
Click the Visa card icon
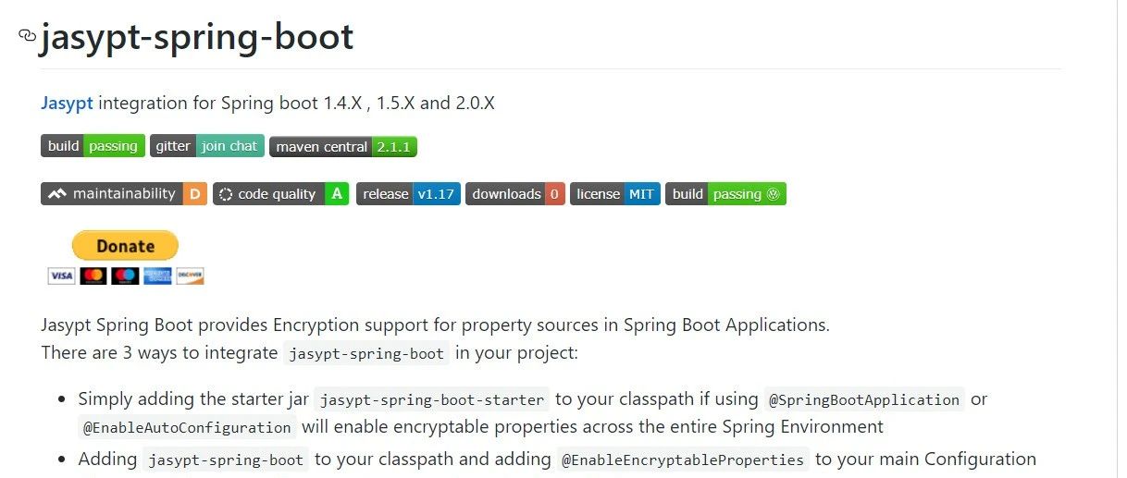(x=61, y=276)
